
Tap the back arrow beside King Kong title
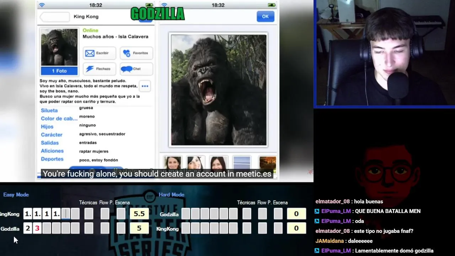tap(55, 17)
